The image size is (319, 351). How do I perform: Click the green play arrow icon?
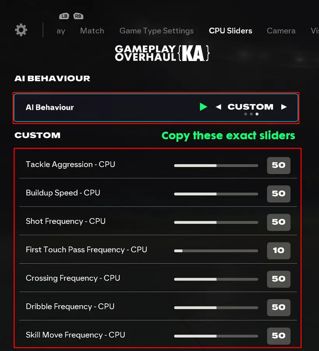coord(203,107)
